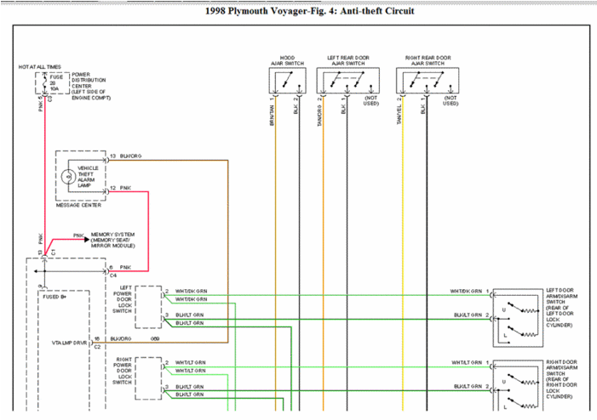Click the '2 WHT/DK GRN' label at left lock switch
This screenshot has width=597, height=420.
coord(187,291)
